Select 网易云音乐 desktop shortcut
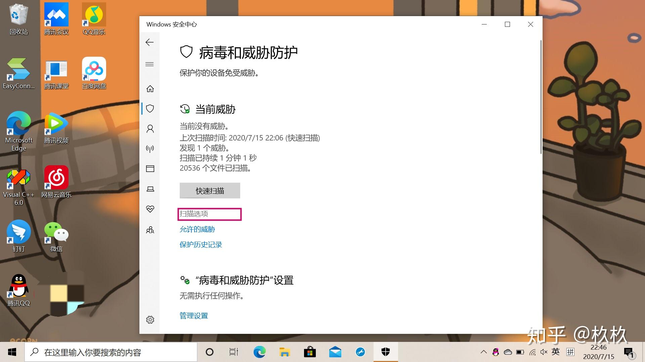645x362 pixels. point(56,182)
